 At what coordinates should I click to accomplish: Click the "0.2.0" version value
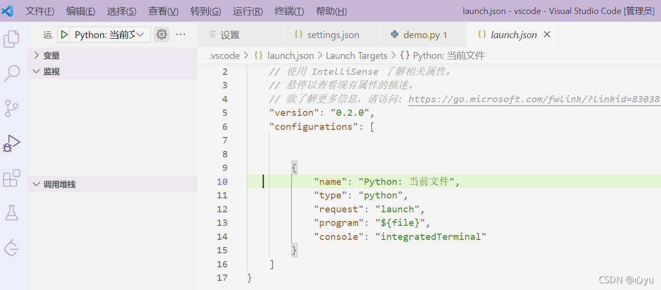point(350,113)
